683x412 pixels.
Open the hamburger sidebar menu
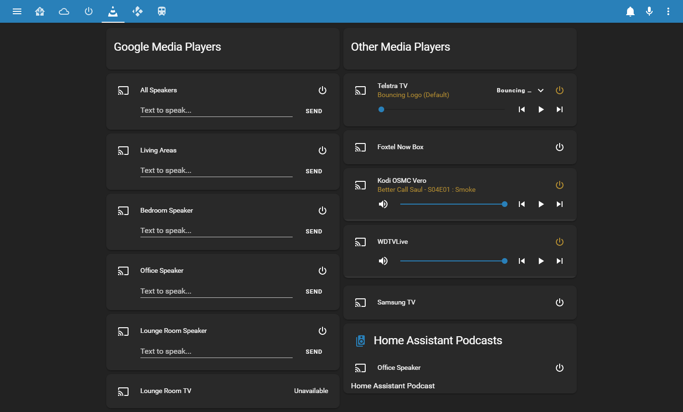(x=17, y=11)
